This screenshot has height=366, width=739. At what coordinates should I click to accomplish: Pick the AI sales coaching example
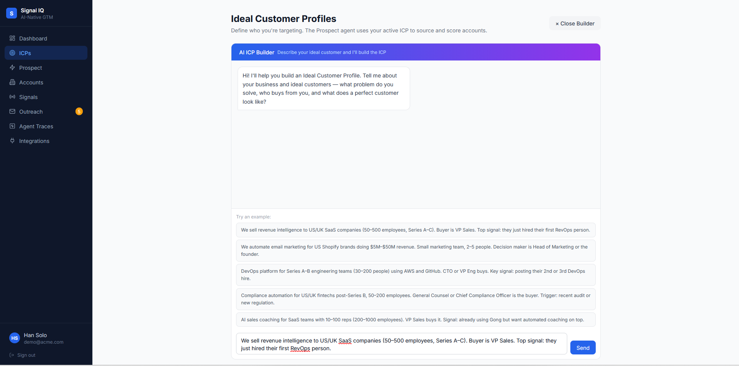click(416, 319)
